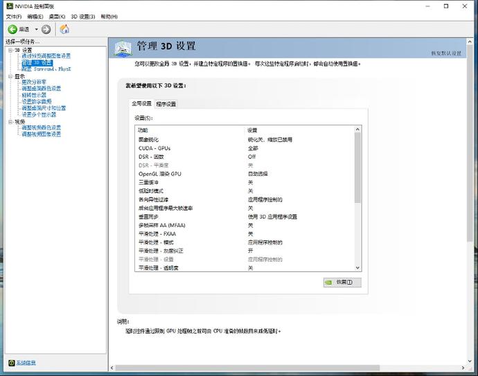Select the OpenGL 渲染 GPU row
Viewport: 478px width, 376px height.
point(245,174)
